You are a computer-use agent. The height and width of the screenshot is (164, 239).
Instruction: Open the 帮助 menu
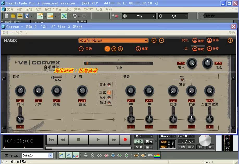tap(109, 9)
